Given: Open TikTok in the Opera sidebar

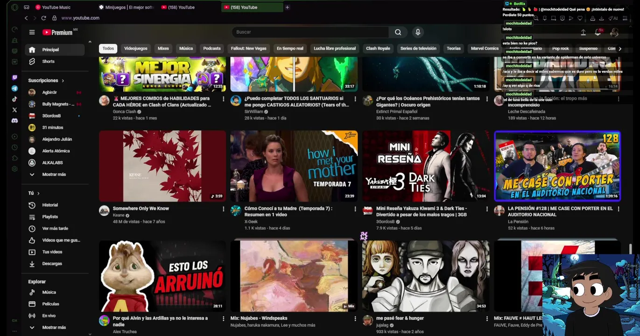Looking at the screenshot, I should (14, 99).
